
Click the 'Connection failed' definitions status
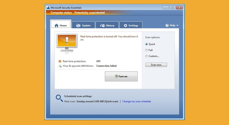click(x=106, y=66)
